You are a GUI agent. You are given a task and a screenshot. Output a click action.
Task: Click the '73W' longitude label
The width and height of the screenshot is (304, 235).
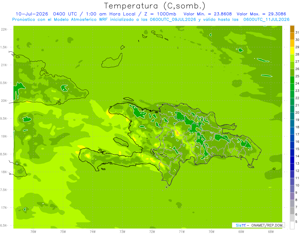122,231
